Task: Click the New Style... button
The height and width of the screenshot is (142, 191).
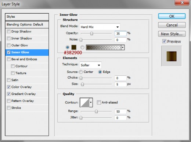Action: pyautogui.click(x=172, y=34)
